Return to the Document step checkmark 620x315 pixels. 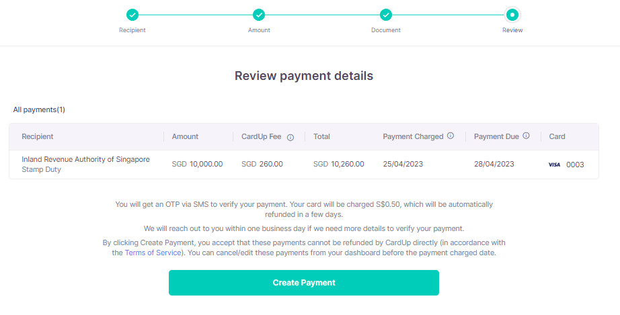pyautogui.click(x=386, y=15)
